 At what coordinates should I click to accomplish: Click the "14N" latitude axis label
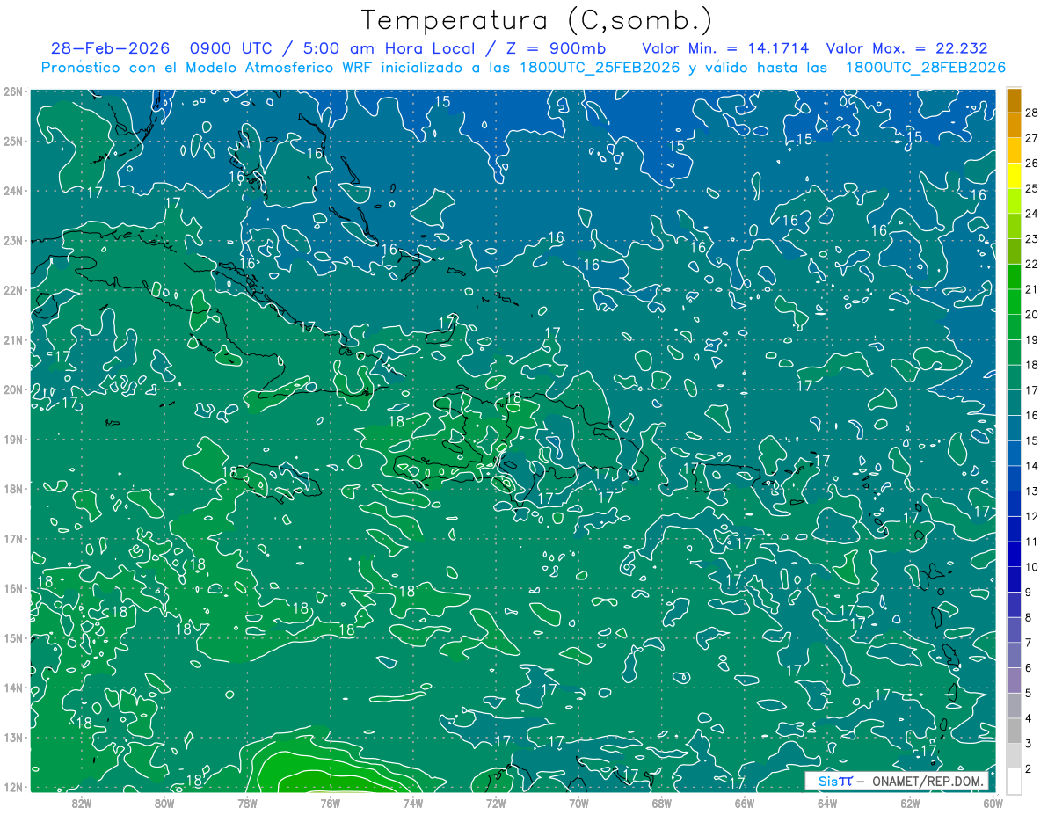pos(12,688)
